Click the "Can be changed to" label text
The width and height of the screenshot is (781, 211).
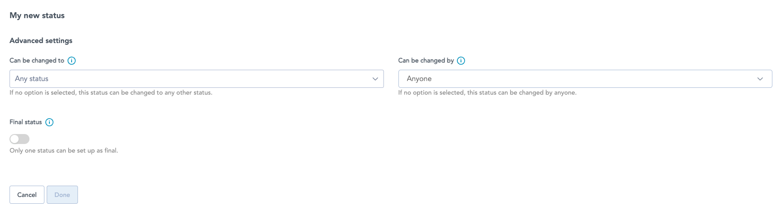(x=37, y=61)
